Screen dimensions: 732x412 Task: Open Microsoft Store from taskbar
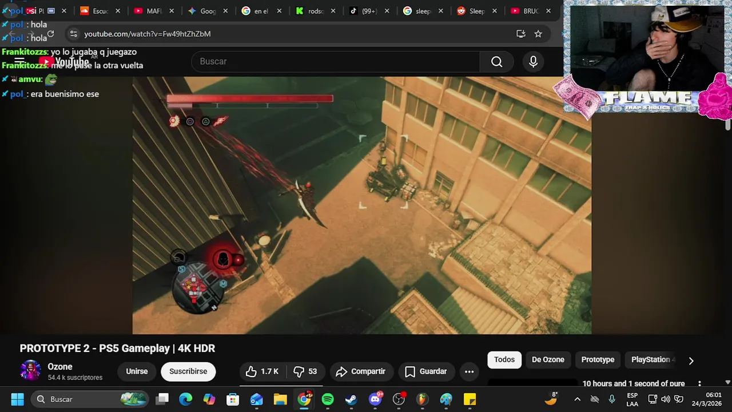(x=233, y=399)
